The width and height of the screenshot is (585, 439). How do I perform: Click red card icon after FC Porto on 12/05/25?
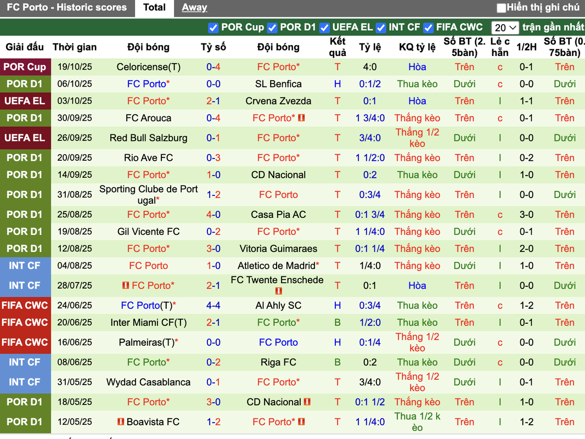[x=301, y=421]
